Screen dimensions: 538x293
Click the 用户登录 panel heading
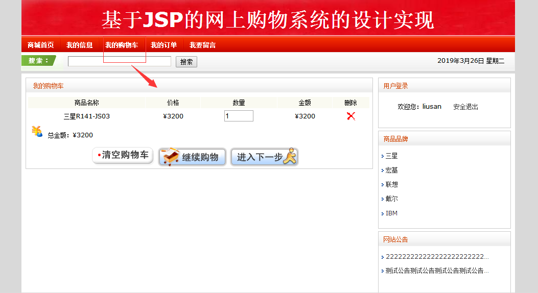click(x=395, y=86)
